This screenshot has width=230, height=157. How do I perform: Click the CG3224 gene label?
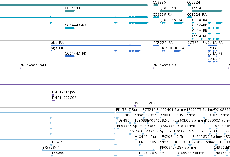(x=194, y=2)
